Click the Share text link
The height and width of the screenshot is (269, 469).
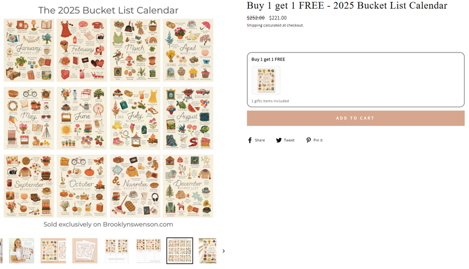[x=260, y=140]
